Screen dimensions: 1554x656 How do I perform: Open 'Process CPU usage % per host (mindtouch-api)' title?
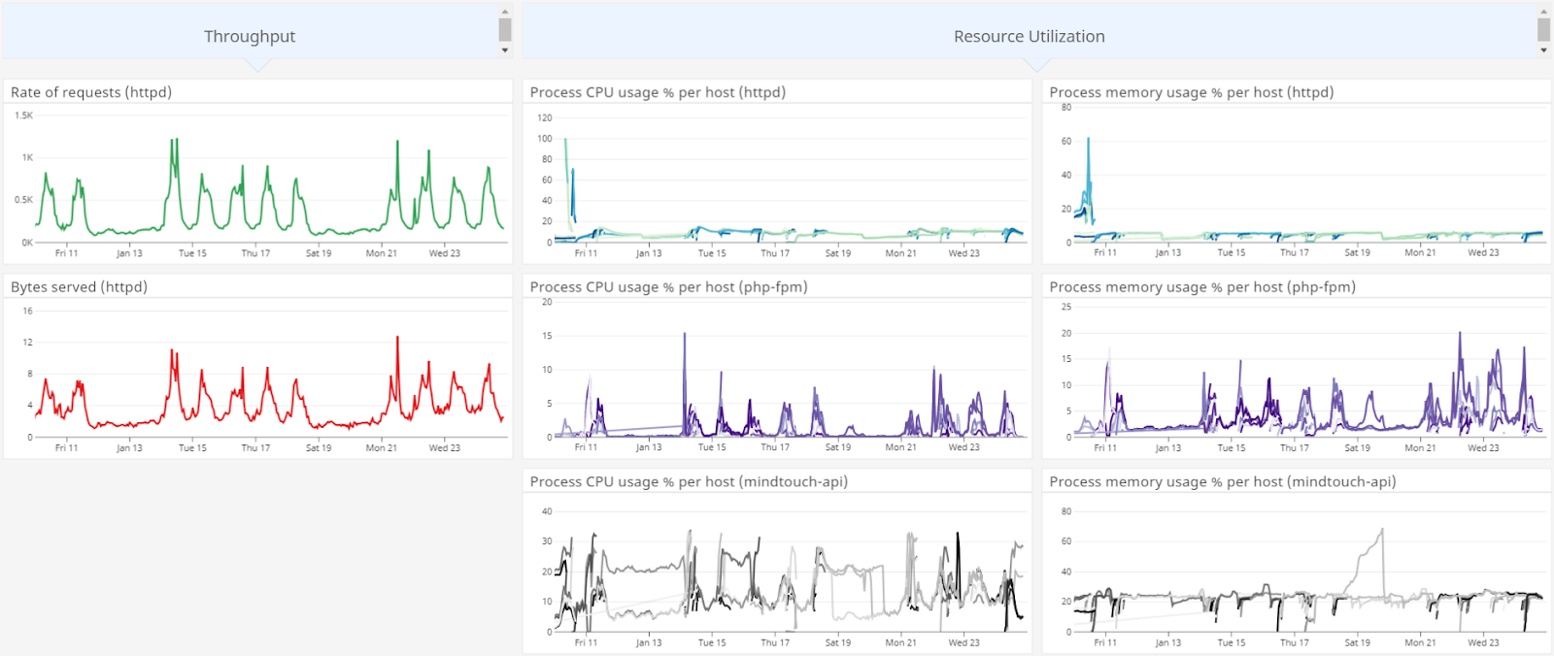tap(689, 481)
